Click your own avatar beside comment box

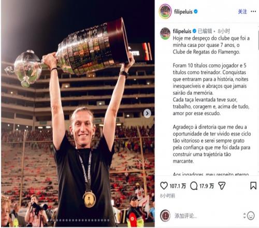tap(165, 216)
